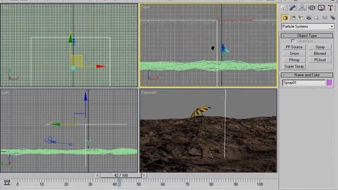Open the Motion command panel tab

click(x=312, y=8)
